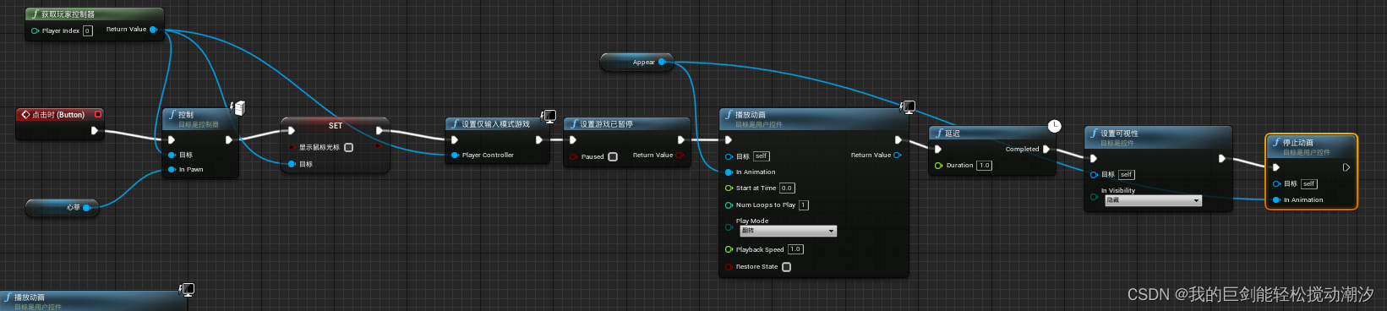Open the In Visibility dropdown
Screen dimensions: 1387x311
point(1153,200)
